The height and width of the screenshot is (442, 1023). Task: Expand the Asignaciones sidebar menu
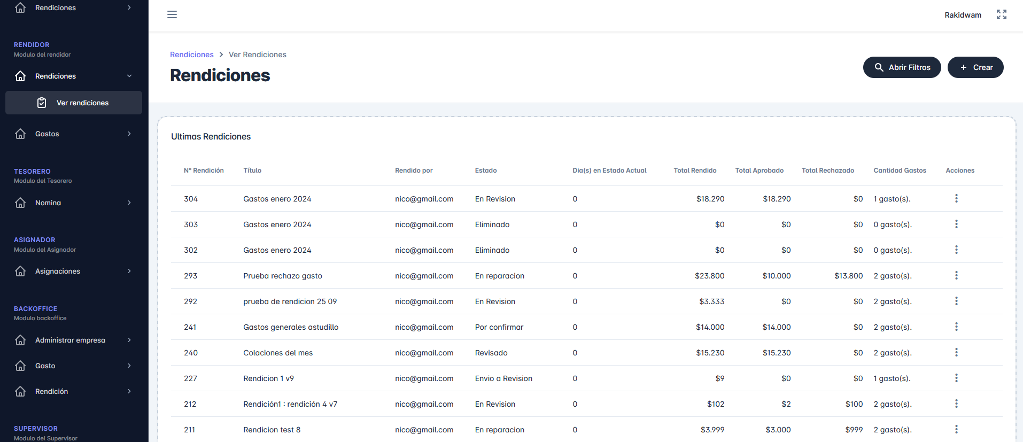(129, 271)
